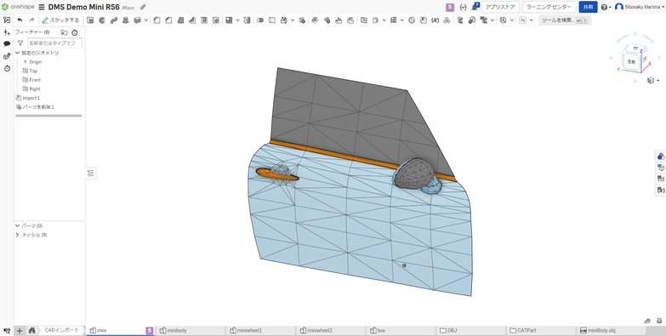Open the variable table icon on right edge

point(661,191)
